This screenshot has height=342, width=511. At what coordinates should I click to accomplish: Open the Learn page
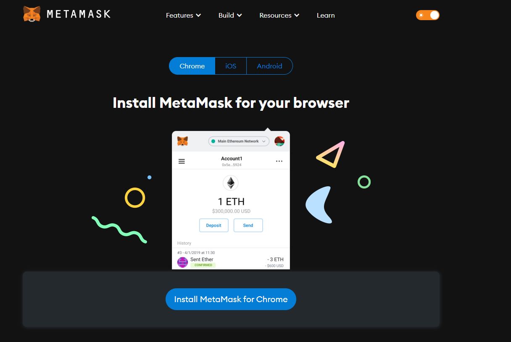tap(326, 15)
